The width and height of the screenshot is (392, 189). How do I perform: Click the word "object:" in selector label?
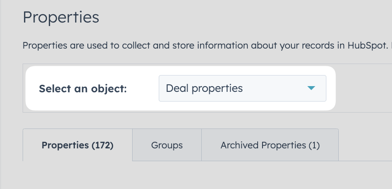coord(109,89)
